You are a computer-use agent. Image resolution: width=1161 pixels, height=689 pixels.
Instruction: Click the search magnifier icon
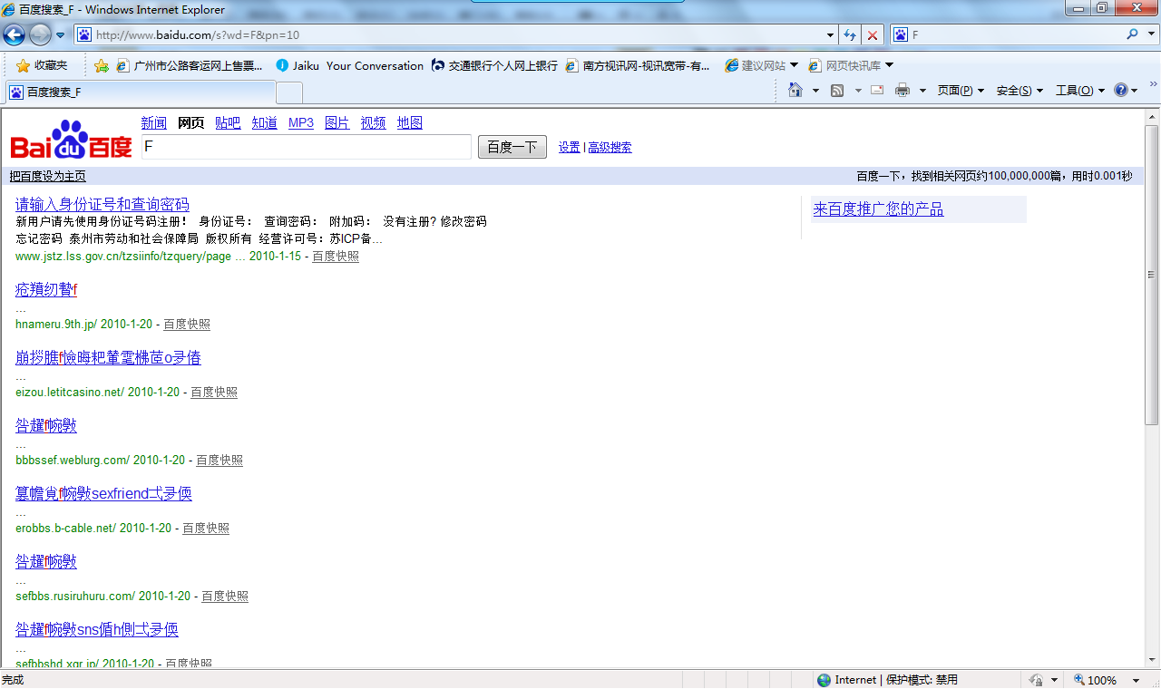point(1132,34)
